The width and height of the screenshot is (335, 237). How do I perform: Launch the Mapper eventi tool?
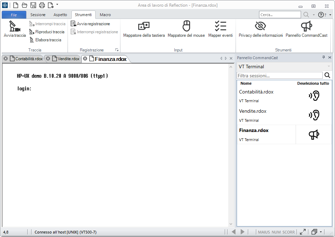coord(220,26)
